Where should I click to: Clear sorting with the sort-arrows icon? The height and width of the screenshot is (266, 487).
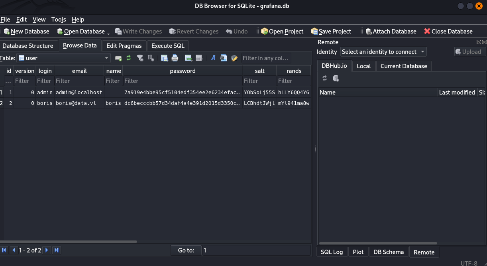pos(151,58)
